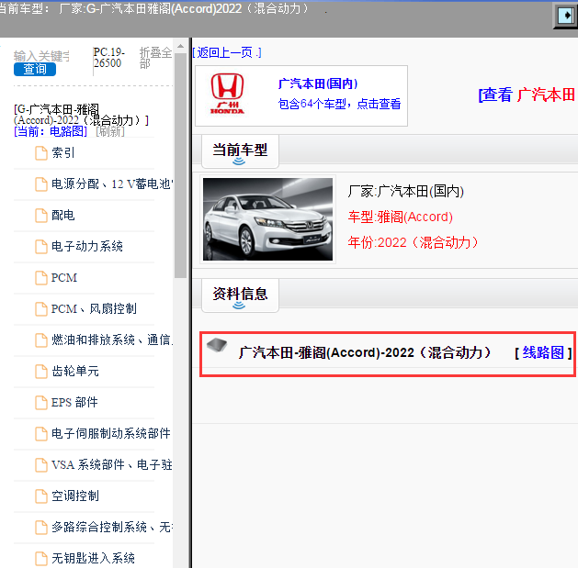Click the document icon beside 空调控制
578x568 pixels.
tap(41, 496)
